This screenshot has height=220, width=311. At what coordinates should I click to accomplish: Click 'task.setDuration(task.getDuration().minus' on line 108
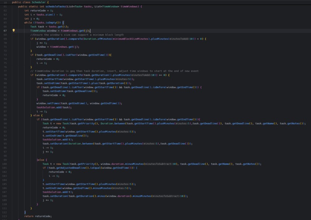click(115, 196)
